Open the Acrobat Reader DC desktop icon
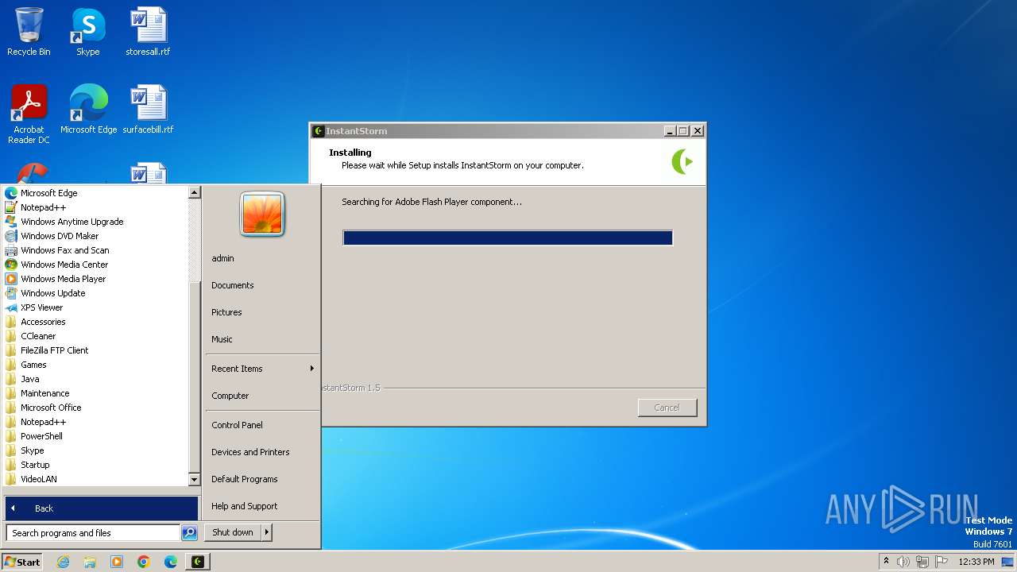The height and width of the screenshot is (572, 1017). (x=29, y=114)
